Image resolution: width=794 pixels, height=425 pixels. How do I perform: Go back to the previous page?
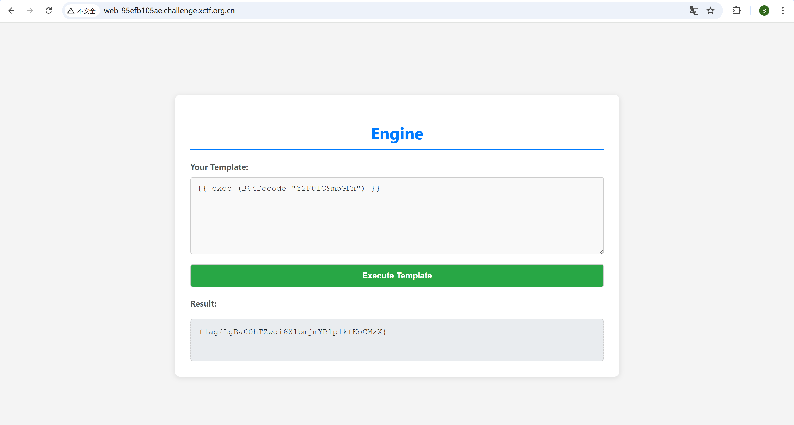11,11
